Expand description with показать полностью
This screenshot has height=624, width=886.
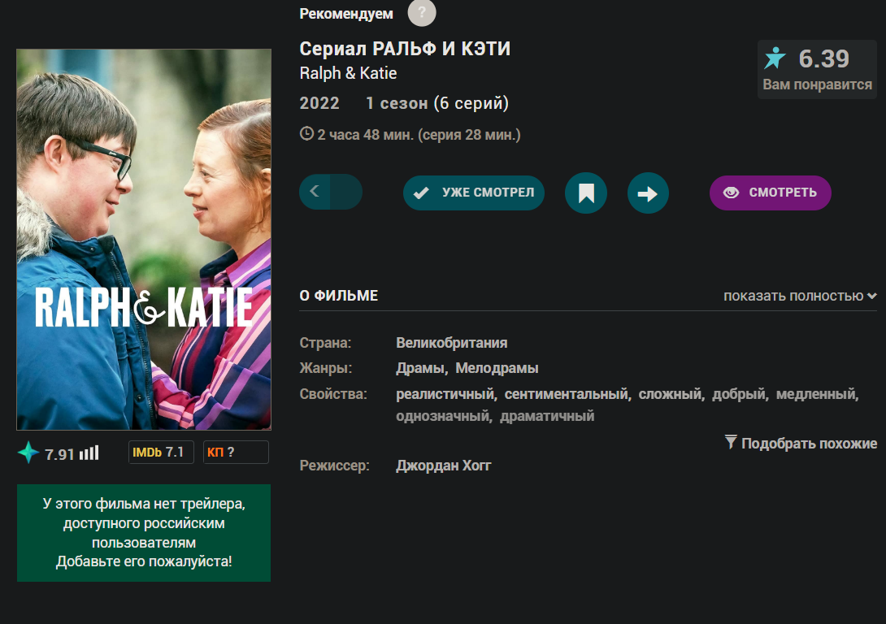coord(800,296)
